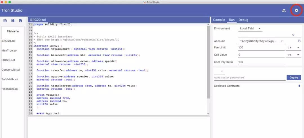Click the new file icon
The height and width of the screenshot is (138, 304).
tap(5, 21)
